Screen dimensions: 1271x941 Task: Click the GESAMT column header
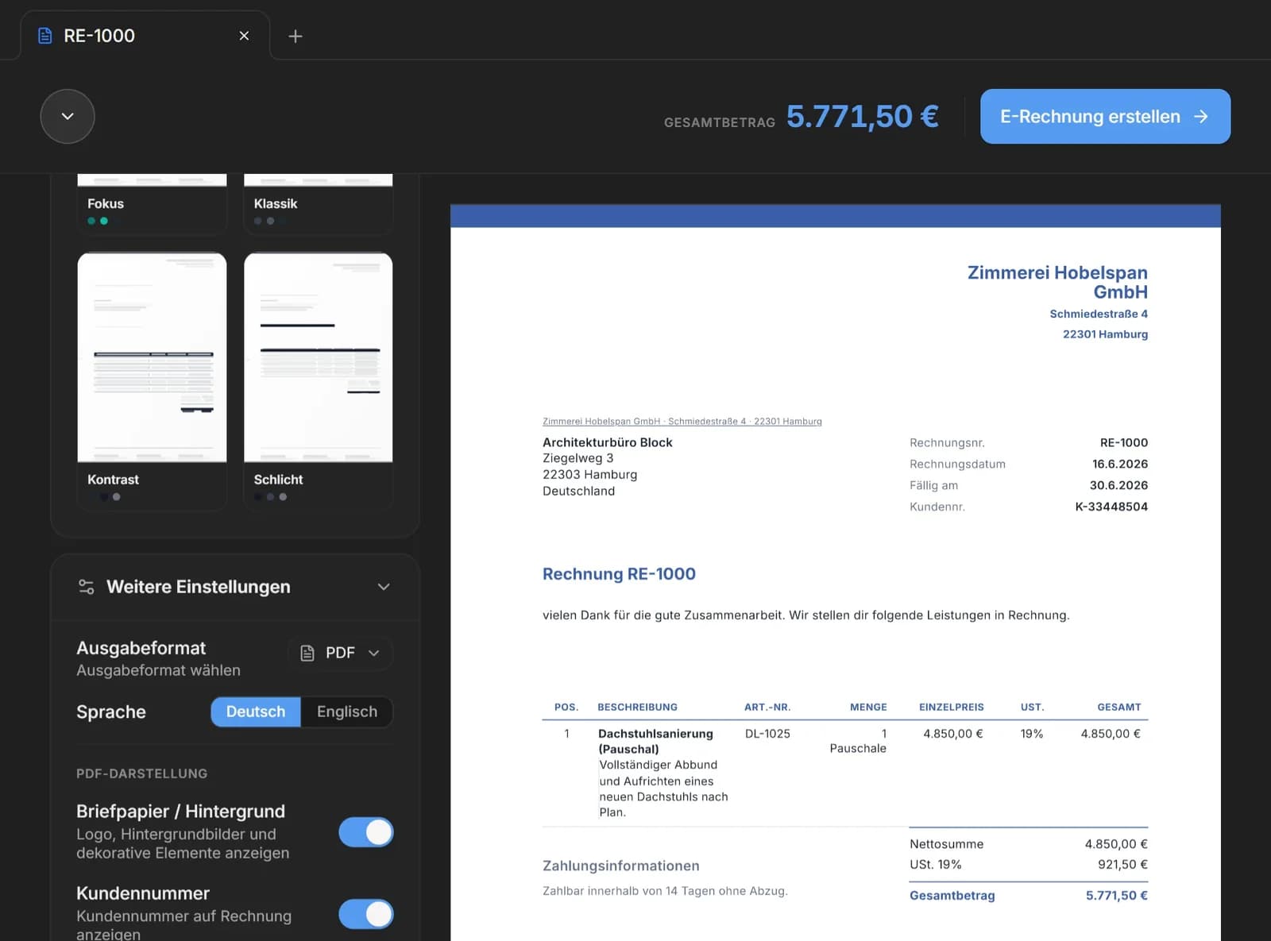(1118, 707)
